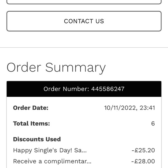The image size is (168, 168).
Task: Click the Order Summary heading
Action: [56, 67]
